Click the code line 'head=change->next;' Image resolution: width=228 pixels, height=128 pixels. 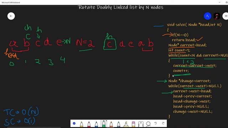tap(192, 101)
